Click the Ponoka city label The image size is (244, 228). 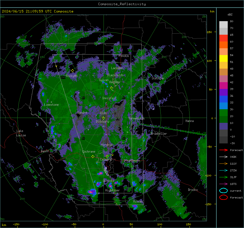click(x=124, y=56)
